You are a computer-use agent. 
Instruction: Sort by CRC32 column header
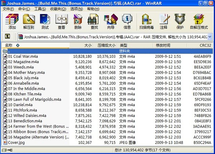coord(200,45)
